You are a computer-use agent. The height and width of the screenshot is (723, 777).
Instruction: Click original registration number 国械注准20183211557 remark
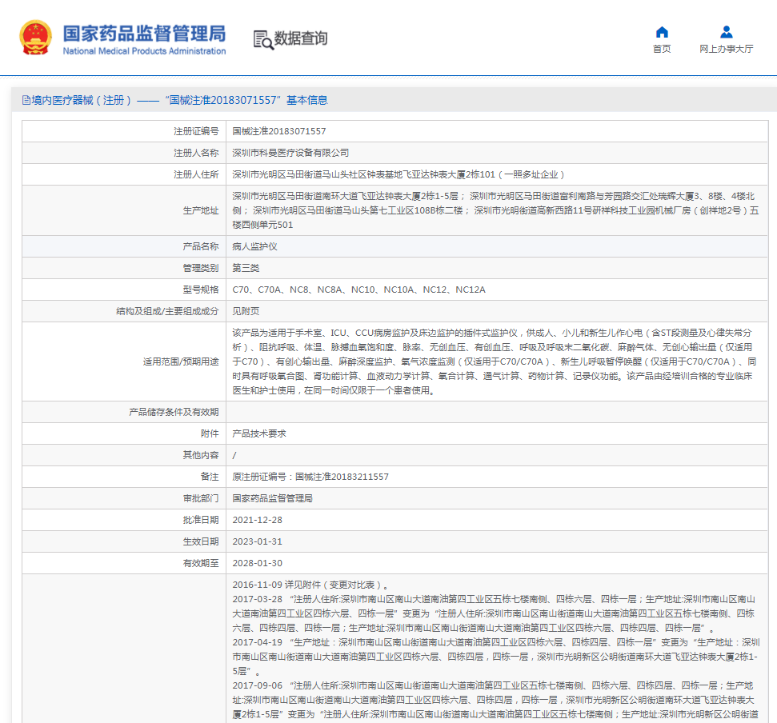point(310,477)
